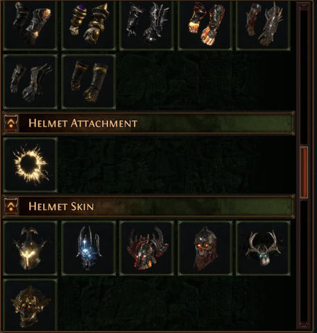This screenshot has height=333, width=317.
Task: Click the Helmet Skin header label
Action: click(x=61, y=206)
